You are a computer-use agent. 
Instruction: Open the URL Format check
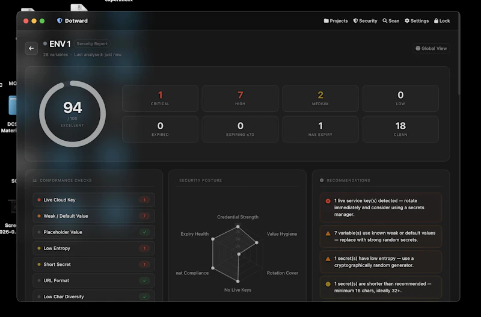(x=94, y=280)
